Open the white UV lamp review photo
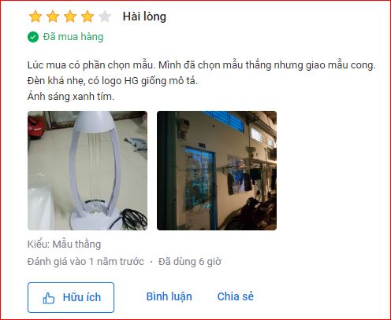Image resolution: width=391 pixels, height=320 pixels. [88, 171]
